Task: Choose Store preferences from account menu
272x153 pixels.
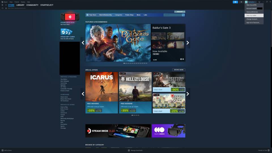Action: 254,12
